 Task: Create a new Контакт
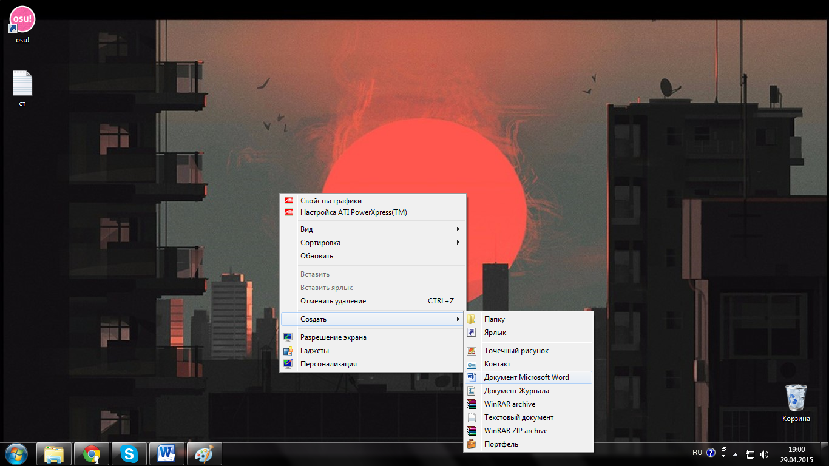tap(528, 364)
